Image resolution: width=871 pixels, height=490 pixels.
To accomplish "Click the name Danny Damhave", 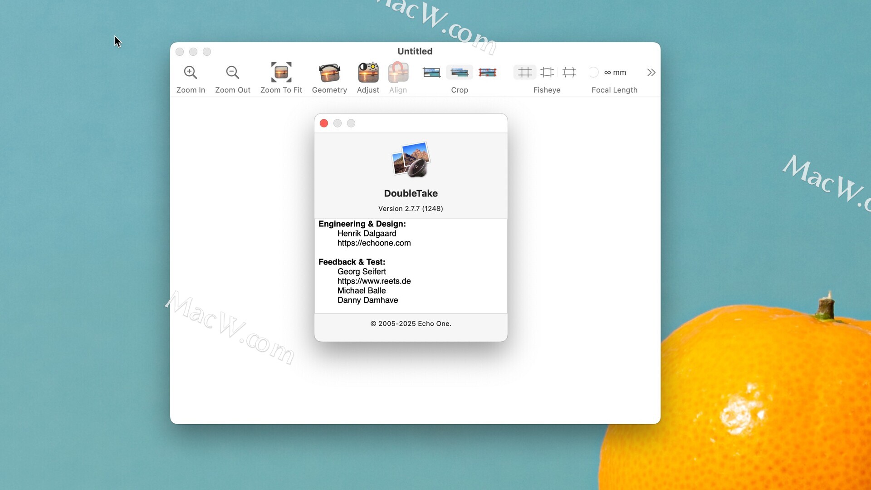I will tap(368, 300).
